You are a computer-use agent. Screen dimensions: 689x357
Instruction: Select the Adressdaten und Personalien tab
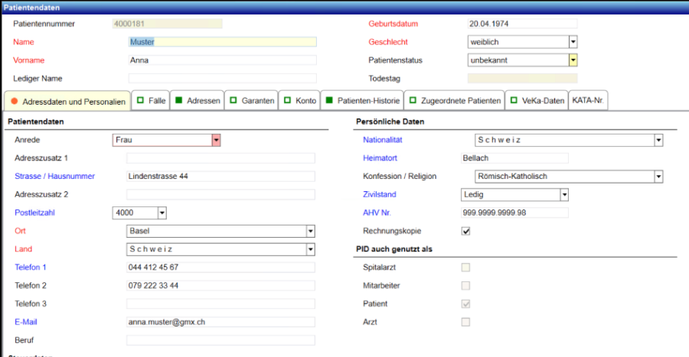tap(67, 101)
